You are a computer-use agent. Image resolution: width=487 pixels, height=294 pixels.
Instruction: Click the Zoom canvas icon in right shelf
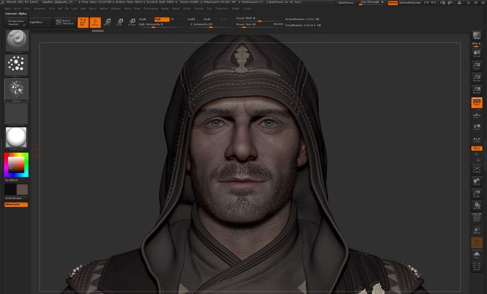click(476, 66)
